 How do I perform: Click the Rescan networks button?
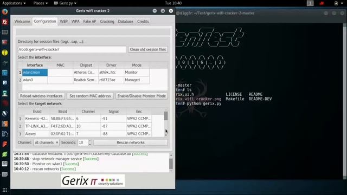coord(131,142)
